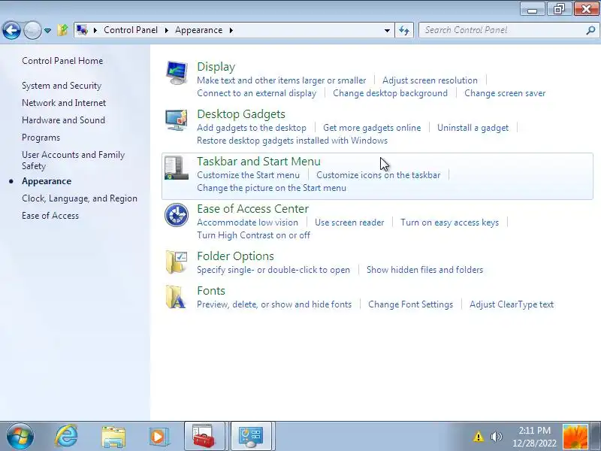Click the Forward navigation arrow button

point(32,30)
